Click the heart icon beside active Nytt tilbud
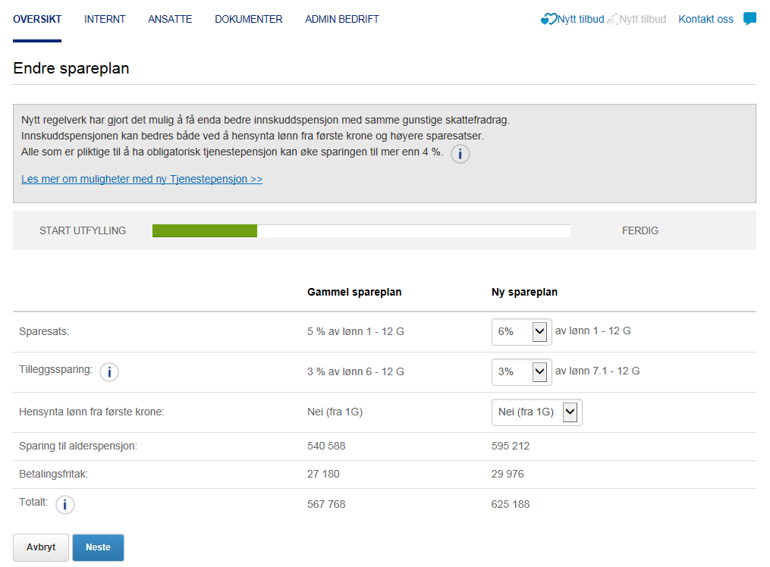The height and width of the screenshot is (567, 770). [x=548, y=20]
